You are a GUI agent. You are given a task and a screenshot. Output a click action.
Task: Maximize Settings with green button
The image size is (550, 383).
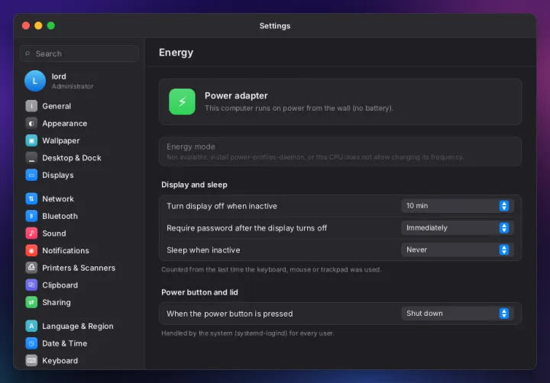pos(51,26)
